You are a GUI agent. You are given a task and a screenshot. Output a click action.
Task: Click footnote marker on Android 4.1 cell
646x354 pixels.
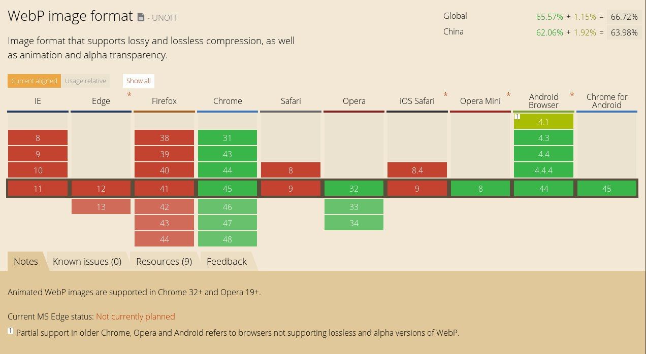coord(517,117)
